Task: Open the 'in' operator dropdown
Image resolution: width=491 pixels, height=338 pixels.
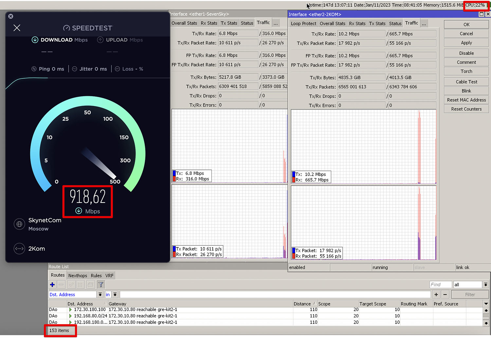Action: tap(115, 294)
